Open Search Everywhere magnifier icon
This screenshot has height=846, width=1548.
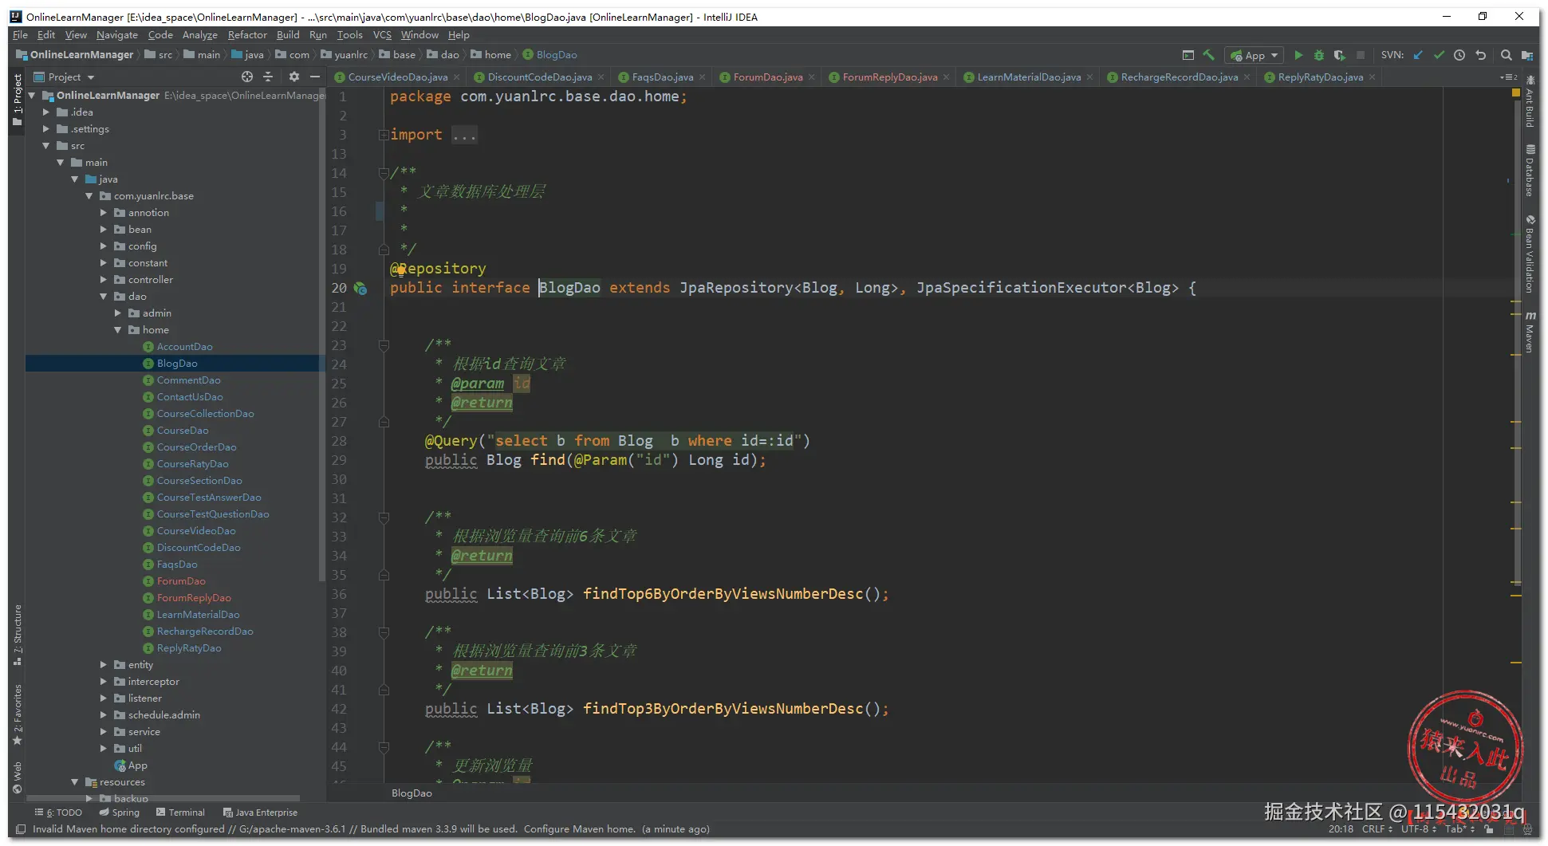pos(1507,55)
